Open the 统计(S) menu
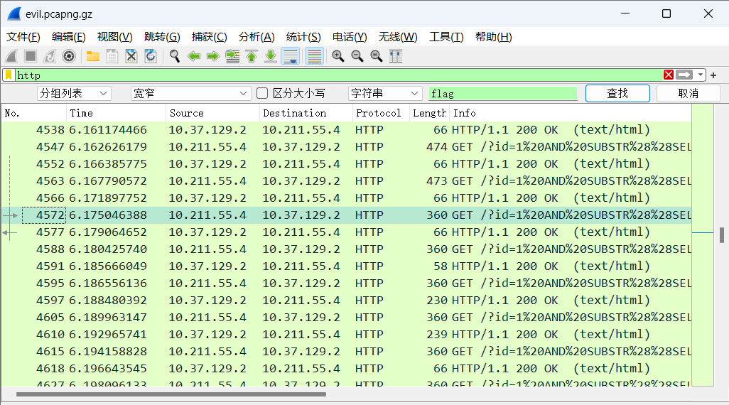729x405 pixels. tap(303, 37)
